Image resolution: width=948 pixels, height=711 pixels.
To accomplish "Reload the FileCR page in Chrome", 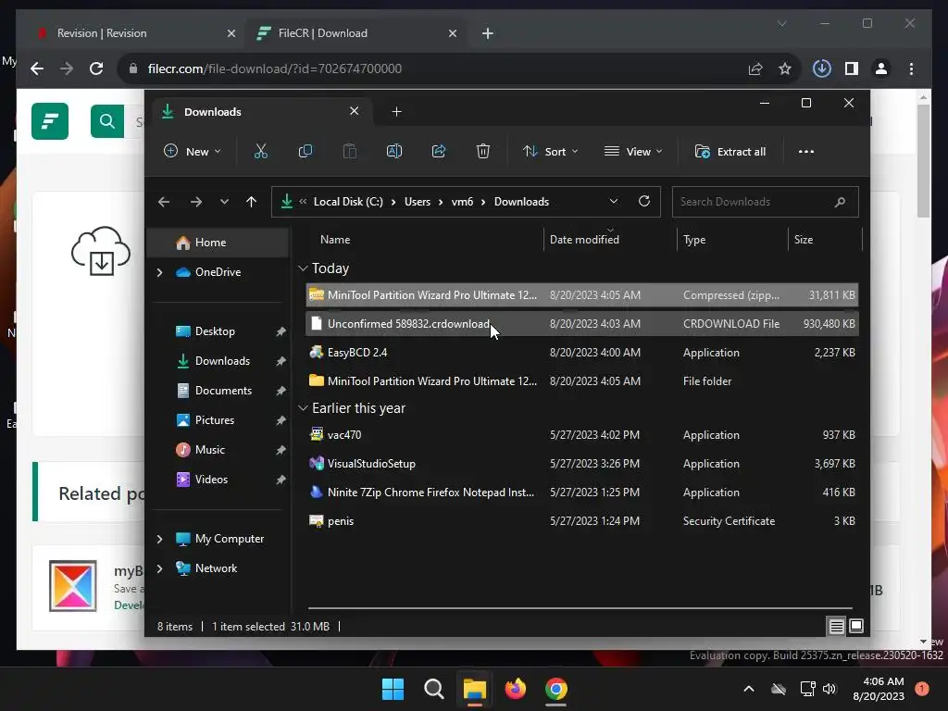I will click(96, 69).
